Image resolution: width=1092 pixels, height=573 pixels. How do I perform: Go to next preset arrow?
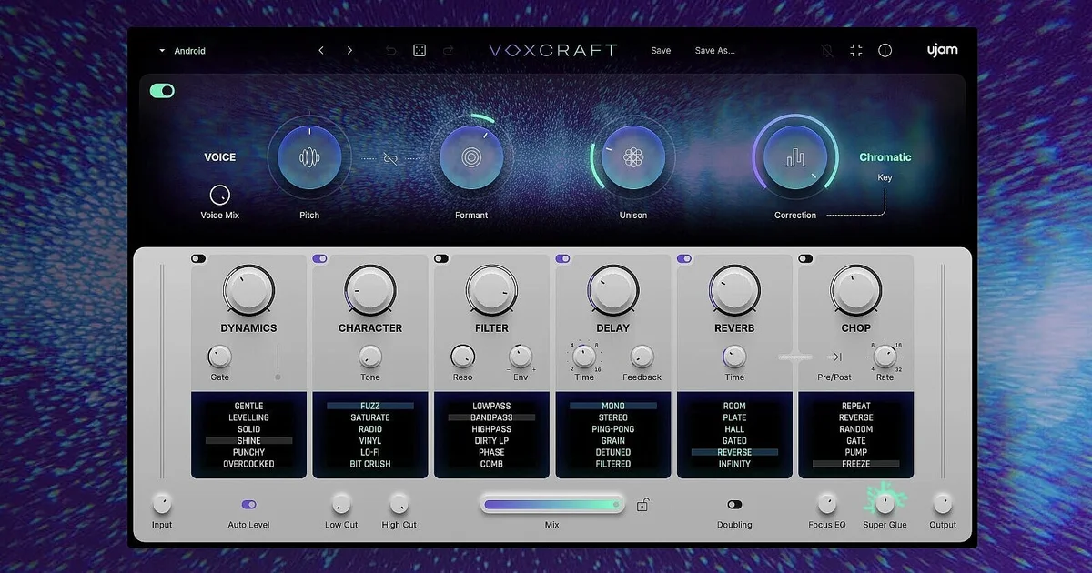(349, 51)
